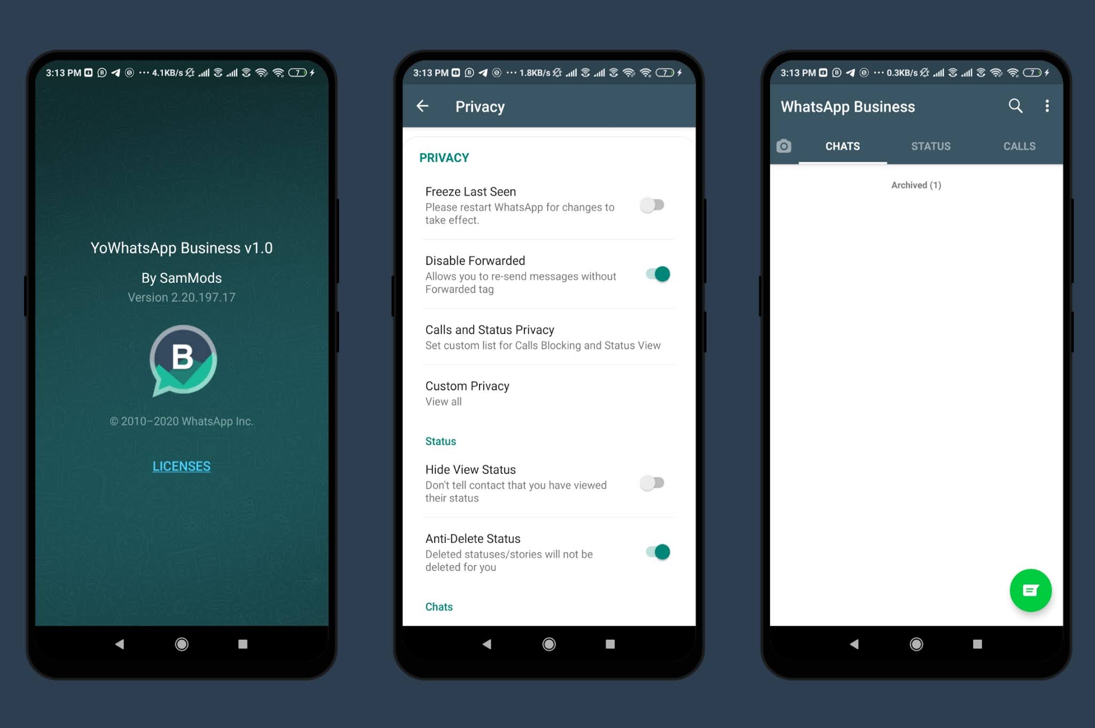Viewport: 1095px width, 728px height.
Task: Switch to the STATUS tab
Action: tap(929, 145)
